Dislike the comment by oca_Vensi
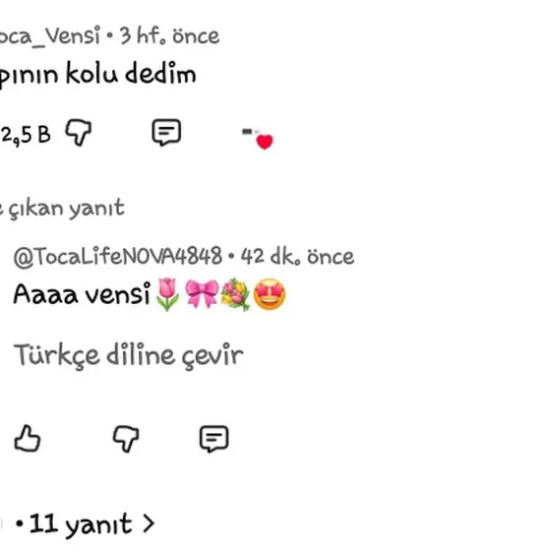Viewport: 551px width, 551px height. point(79,133)
